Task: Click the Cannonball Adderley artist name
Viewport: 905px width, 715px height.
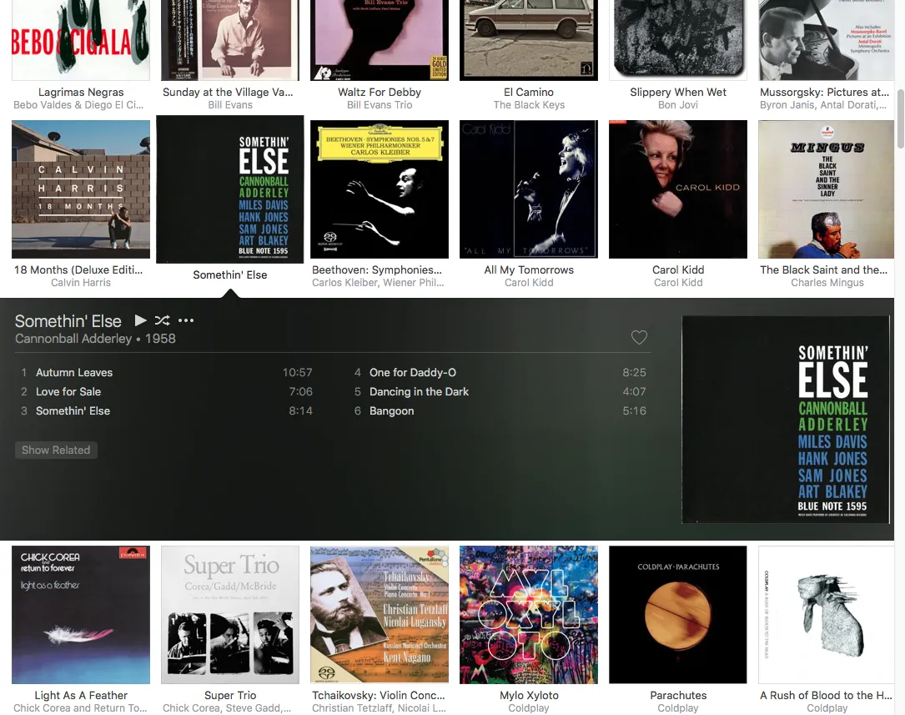Action: point(73,339)
